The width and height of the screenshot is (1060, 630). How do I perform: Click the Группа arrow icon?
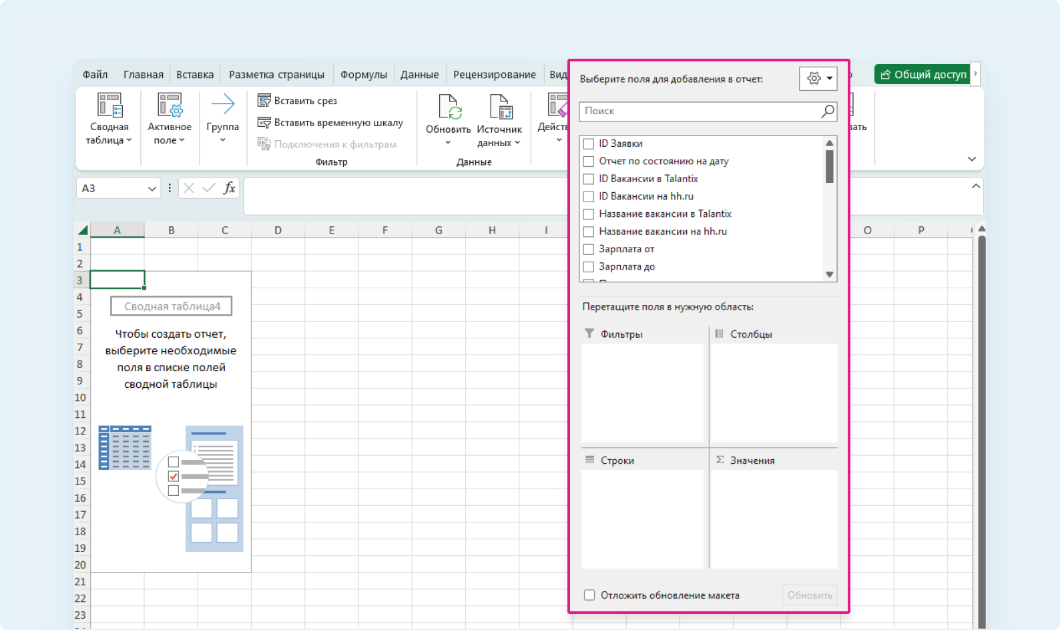point(222,104)
